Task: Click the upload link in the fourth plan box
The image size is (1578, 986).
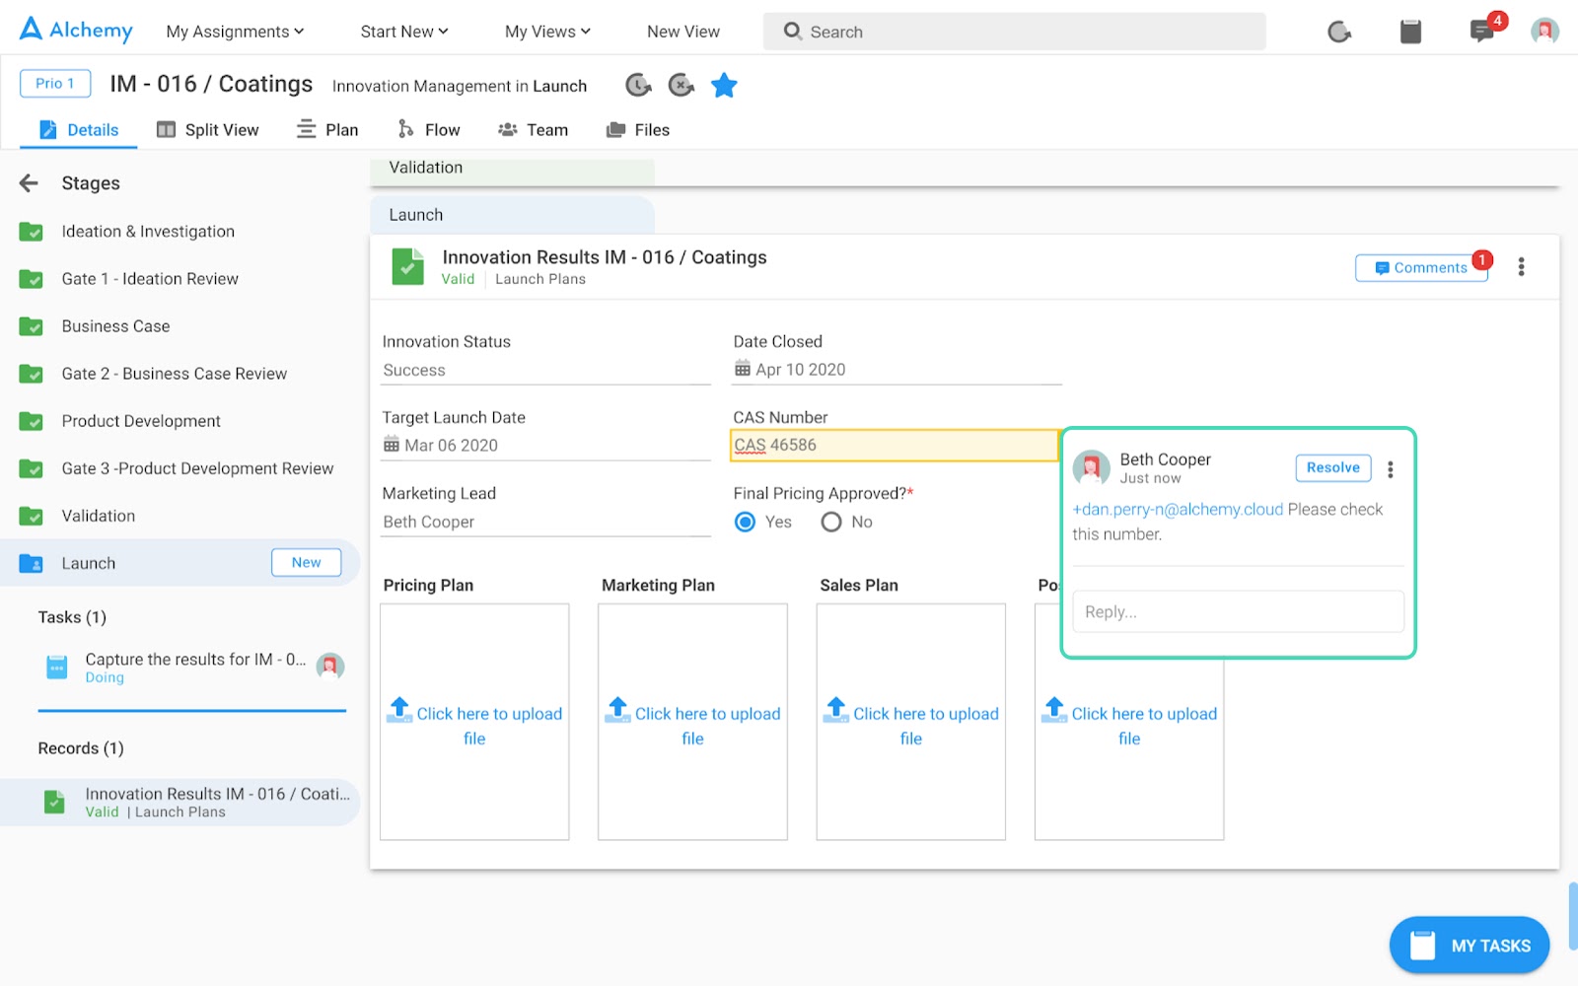Action: point(1130,725)
